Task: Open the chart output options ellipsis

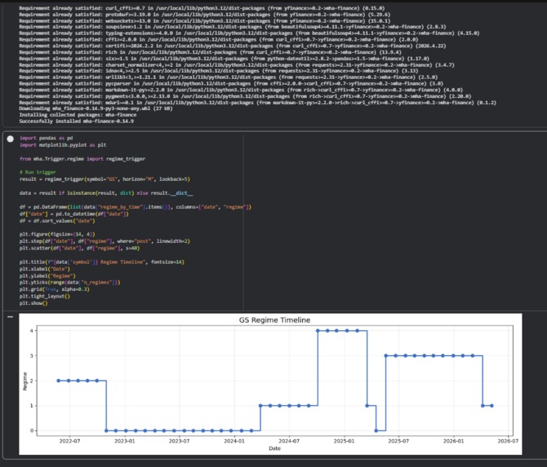Action: (10, 317)
